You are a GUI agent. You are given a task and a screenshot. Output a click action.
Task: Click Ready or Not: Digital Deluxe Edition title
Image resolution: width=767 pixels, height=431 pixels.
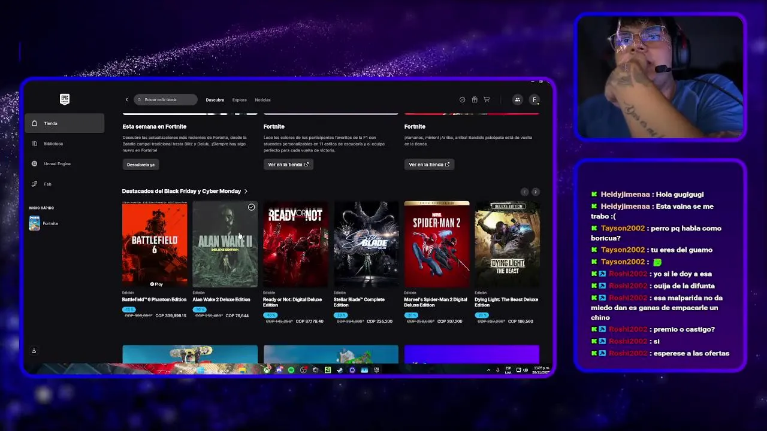tap(292, 302)
